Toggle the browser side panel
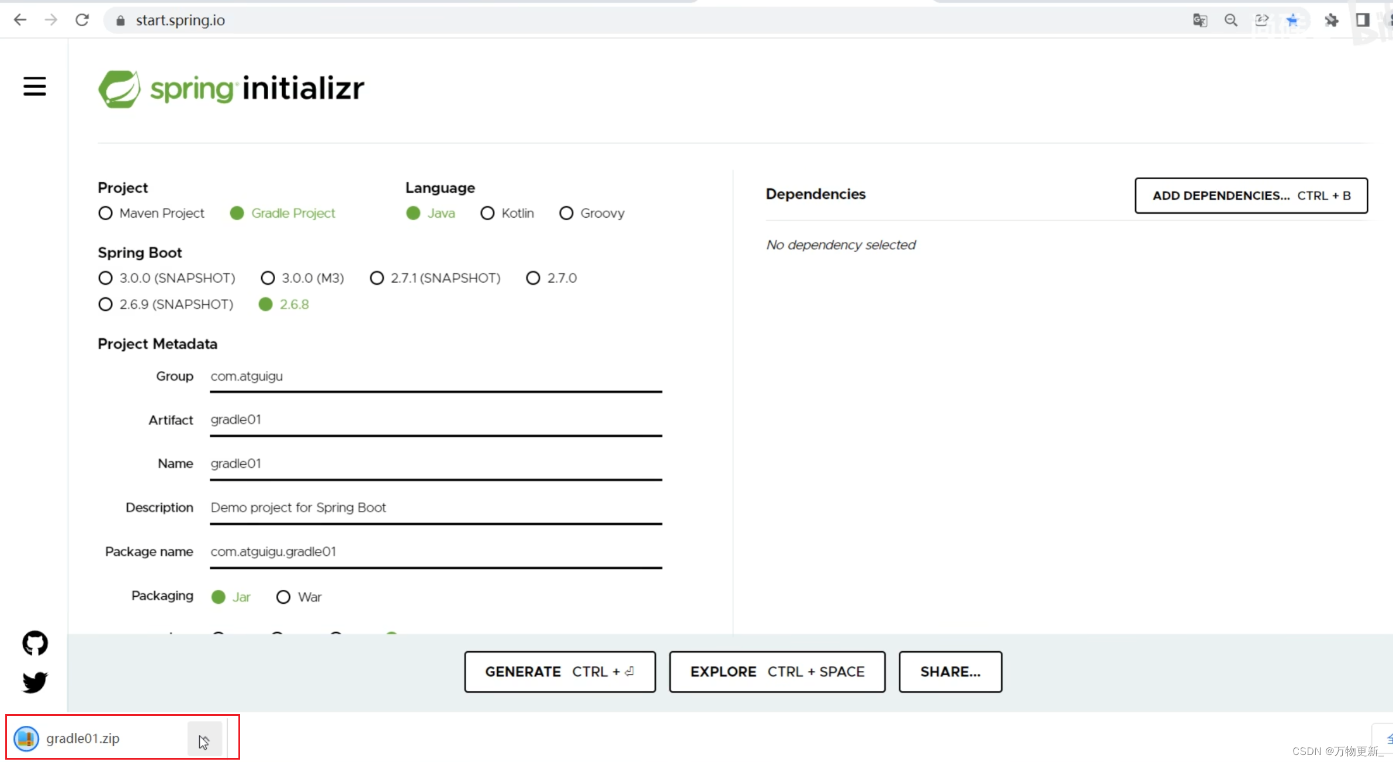The height and width of the screenshot is (762, 1393). [x=1362, y=20]
